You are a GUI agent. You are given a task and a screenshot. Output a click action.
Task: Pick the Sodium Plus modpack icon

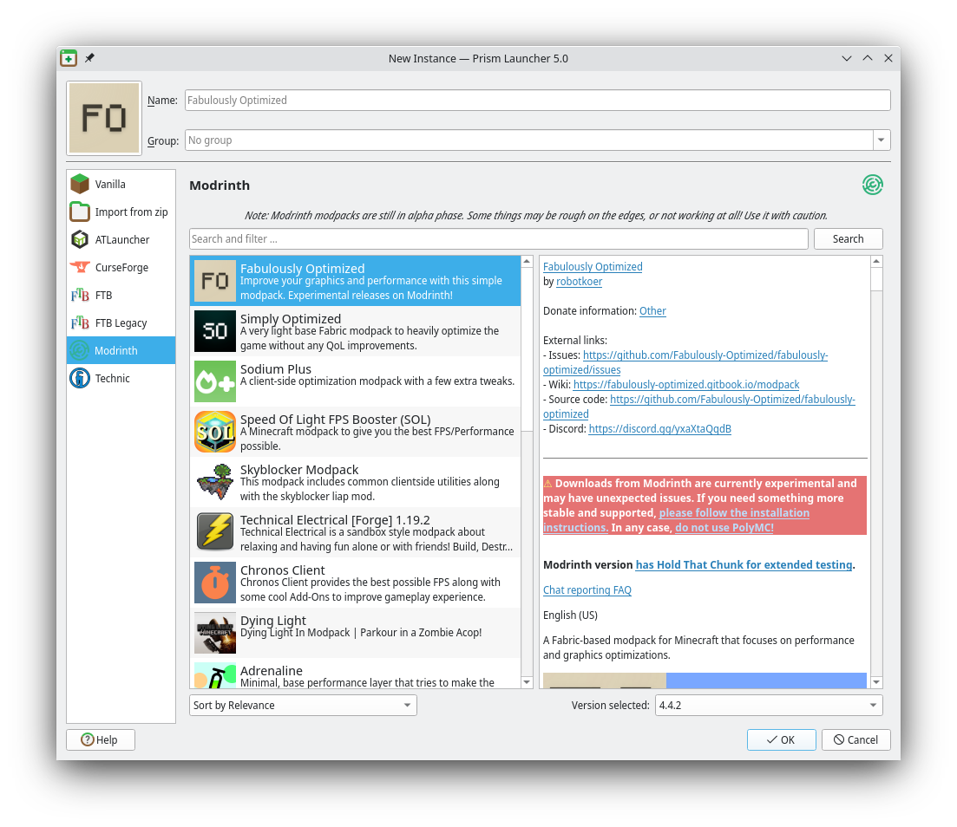[x=214, y=381]
